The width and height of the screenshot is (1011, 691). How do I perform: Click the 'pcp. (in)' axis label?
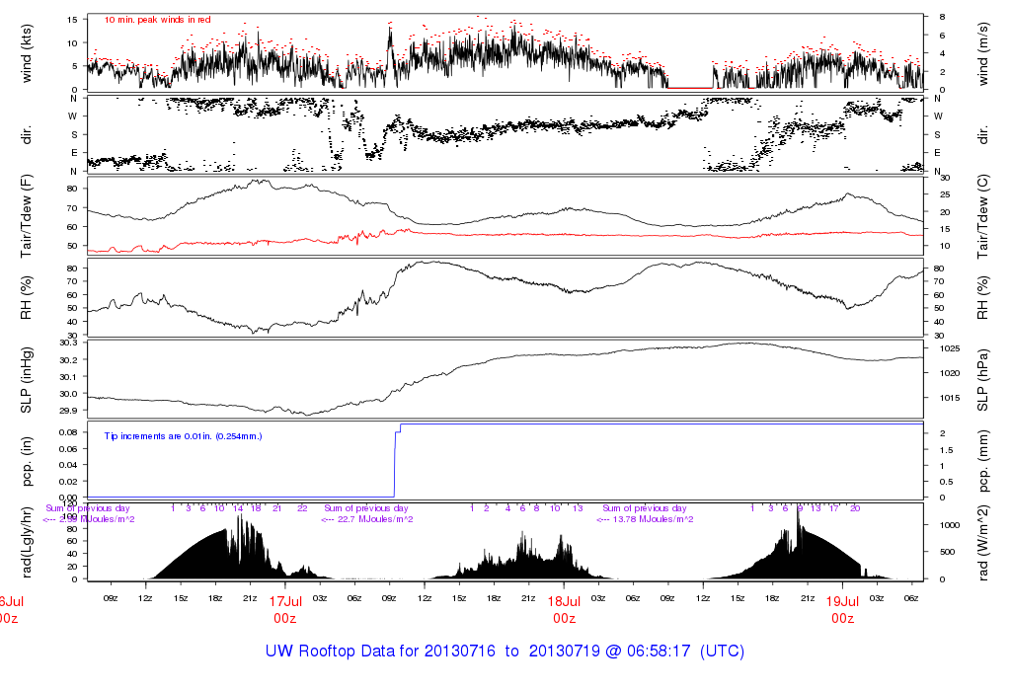(x=27, y=462)
